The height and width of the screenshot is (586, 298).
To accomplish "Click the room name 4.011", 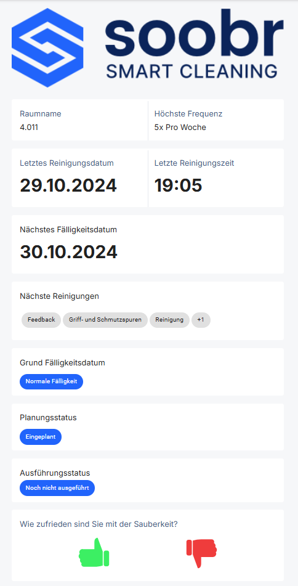I will pos(29,128).
